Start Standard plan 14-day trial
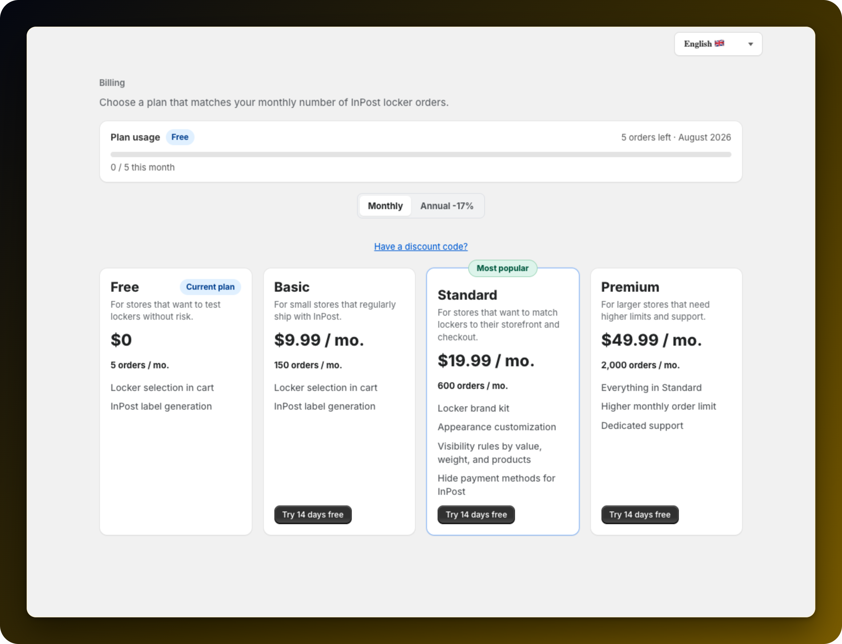Image resolution: width=842 pixels, height=644 pixels. (x=476, y=514)
